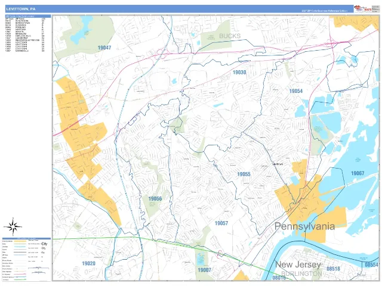Click the compass rose icon
Viewport: 382px width, 286px height.
tap(13, 226)
